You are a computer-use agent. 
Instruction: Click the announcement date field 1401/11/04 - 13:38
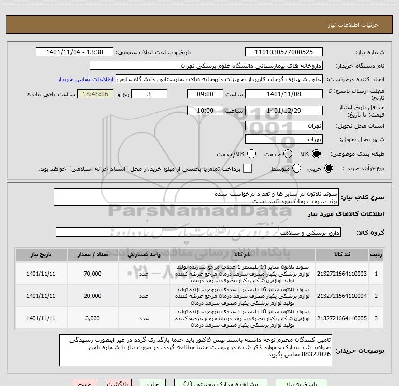[x=75, y=52]
